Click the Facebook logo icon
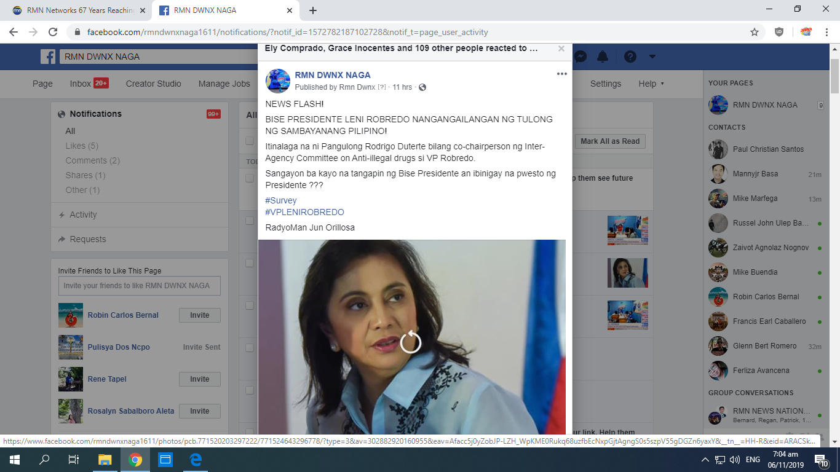Viewport: 840px width, 472px height. pyautogui.click(x=48, y=57)
